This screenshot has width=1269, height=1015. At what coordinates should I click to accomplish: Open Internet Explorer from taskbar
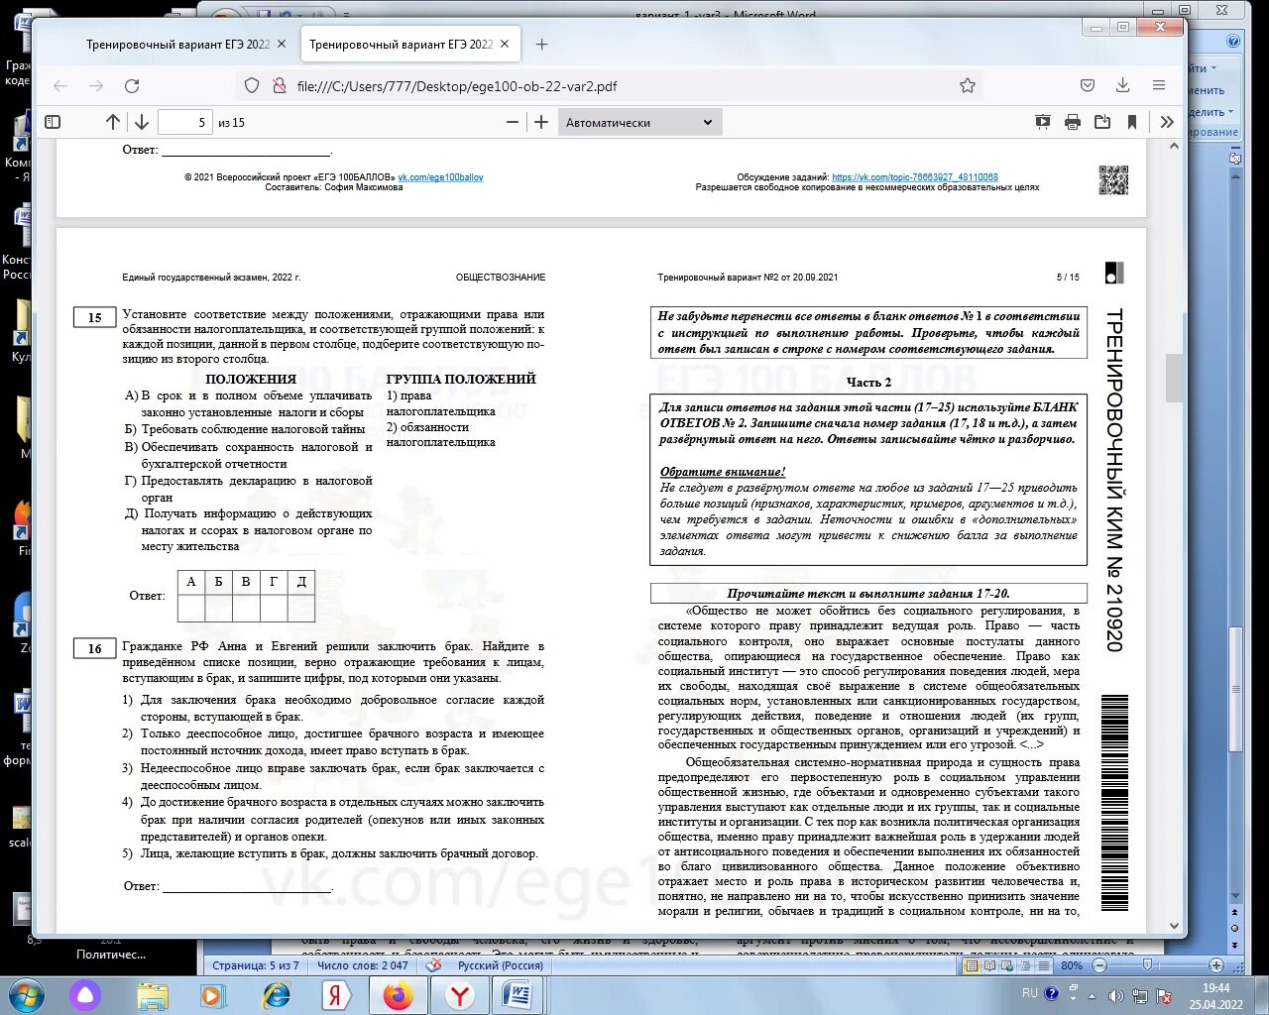click(x=275, y=994)
